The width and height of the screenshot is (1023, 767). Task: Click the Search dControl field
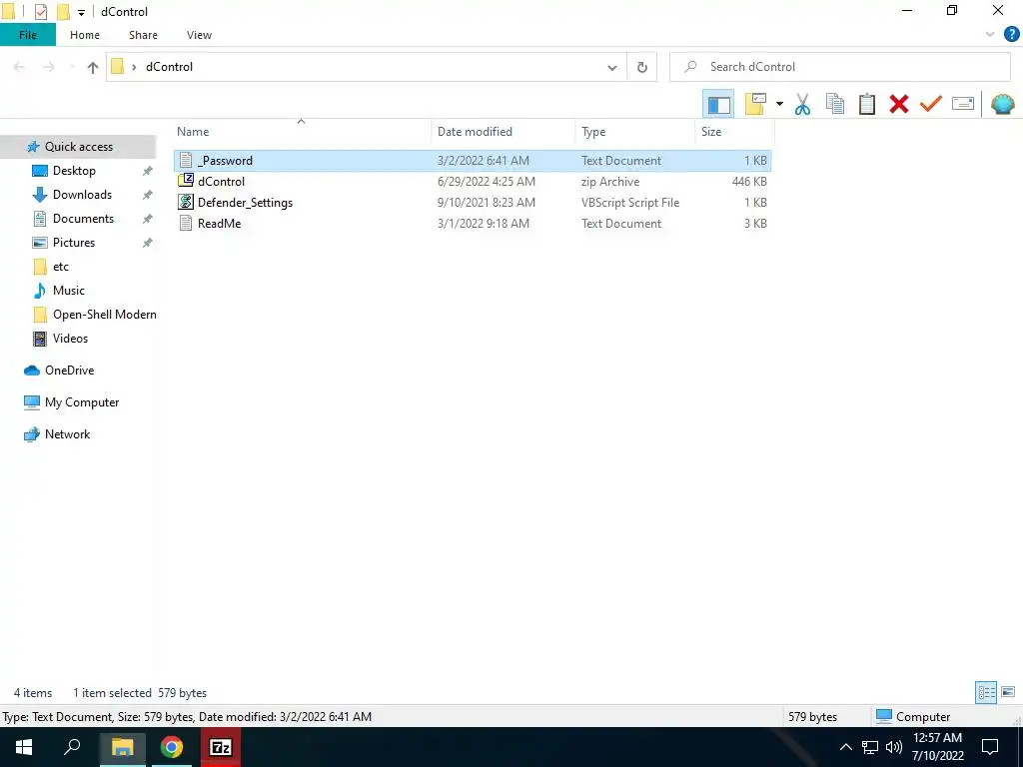coord(839,67)
